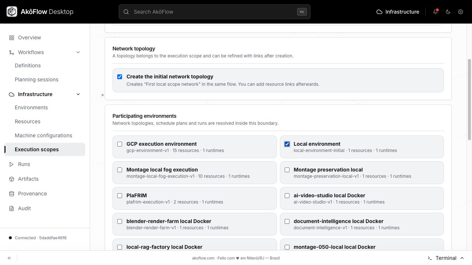The width and height of the screenshot is (472, 265).
Task: Expand the Terminal panel chevron
Action: (462, 258)
